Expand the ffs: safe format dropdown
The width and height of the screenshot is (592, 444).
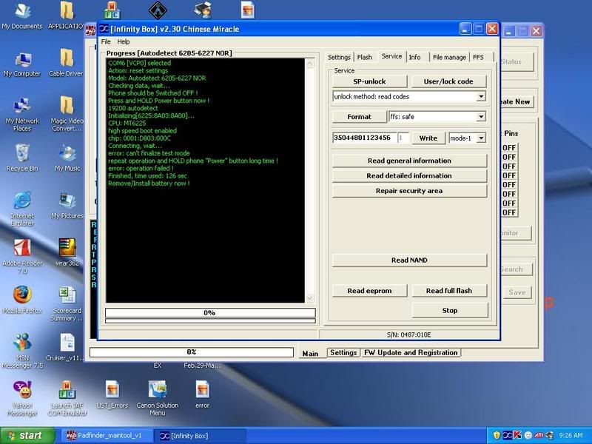click(480, 117)
